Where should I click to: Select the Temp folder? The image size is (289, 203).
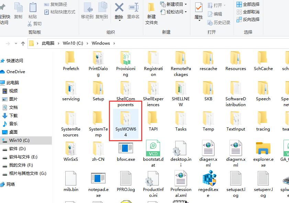(x=208, y=121)
